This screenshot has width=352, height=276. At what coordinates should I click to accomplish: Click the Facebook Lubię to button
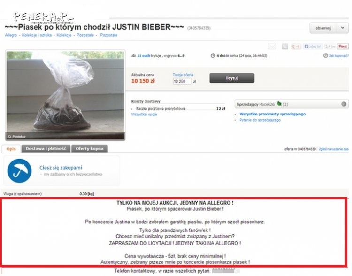tap(313, 46)
